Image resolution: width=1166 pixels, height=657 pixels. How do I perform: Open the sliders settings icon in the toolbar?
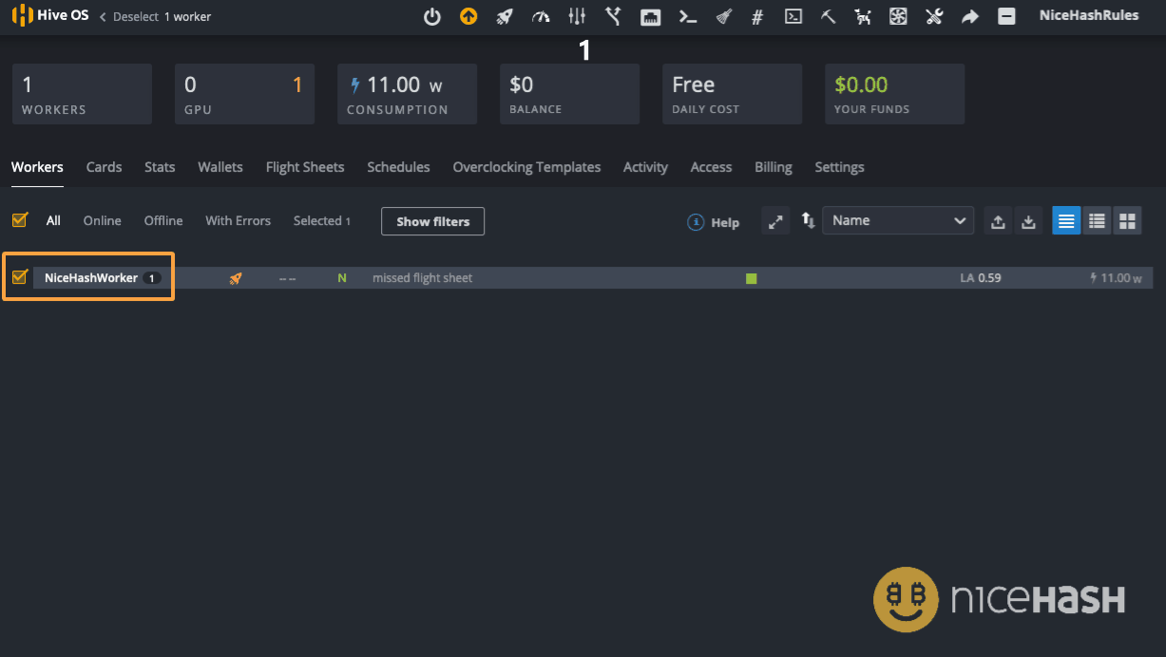pyautogui.click(x=577, y=15)
